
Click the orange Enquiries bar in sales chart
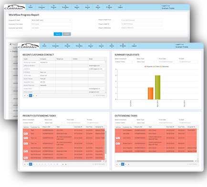151,93
